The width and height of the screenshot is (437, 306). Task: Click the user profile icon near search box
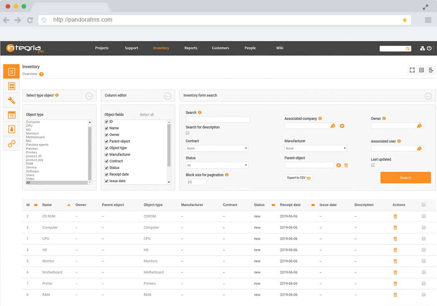coord(422,48)
